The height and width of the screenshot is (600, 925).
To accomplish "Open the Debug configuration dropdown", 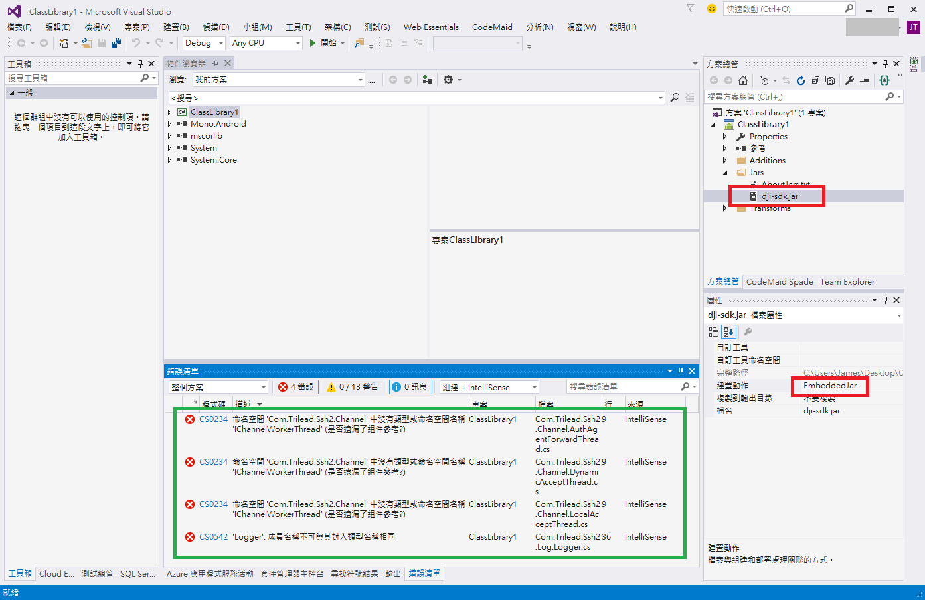I will (x=205, y=43).
